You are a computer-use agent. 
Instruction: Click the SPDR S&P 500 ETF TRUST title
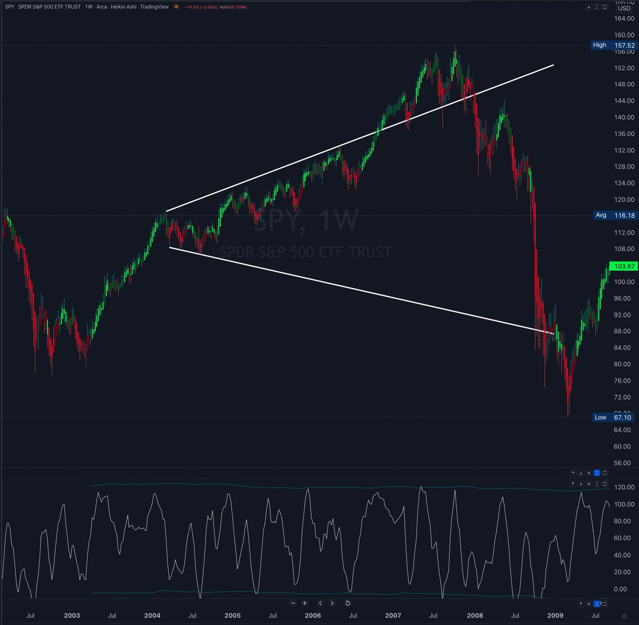[50, 7]
